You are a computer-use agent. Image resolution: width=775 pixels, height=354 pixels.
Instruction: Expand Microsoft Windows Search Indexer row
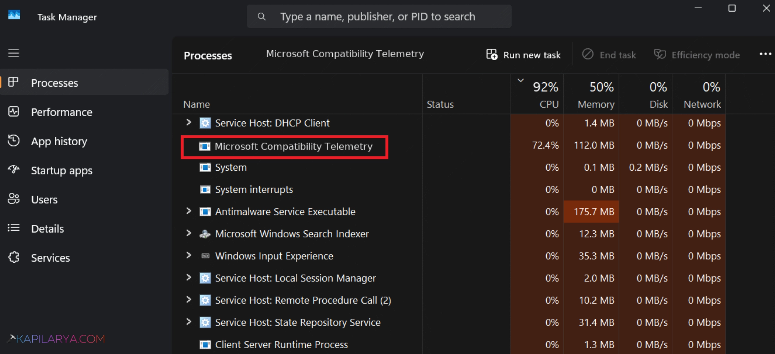[189, 233]
